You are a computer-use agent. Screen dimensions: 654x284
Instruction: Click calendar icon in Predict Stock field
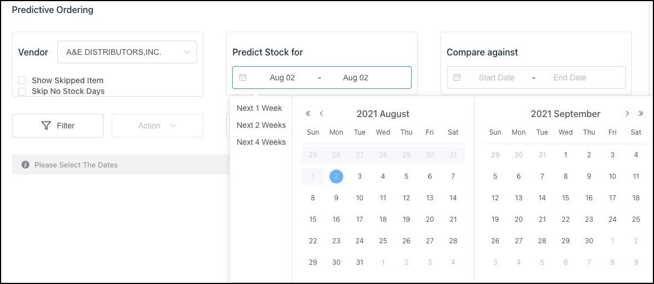(243, 78)
